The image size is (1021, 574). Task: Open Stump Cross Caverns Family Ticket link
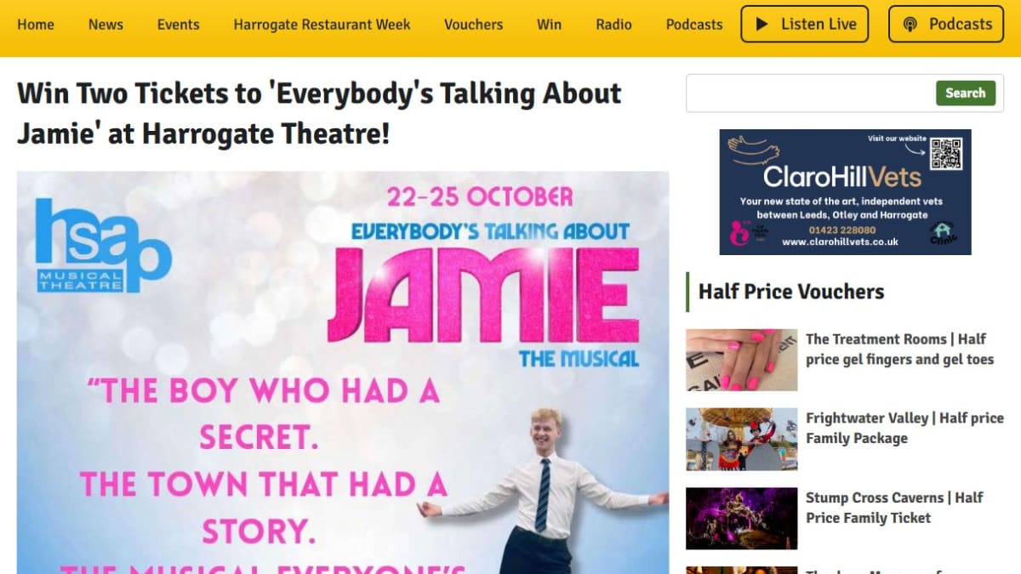pos(894,507)
